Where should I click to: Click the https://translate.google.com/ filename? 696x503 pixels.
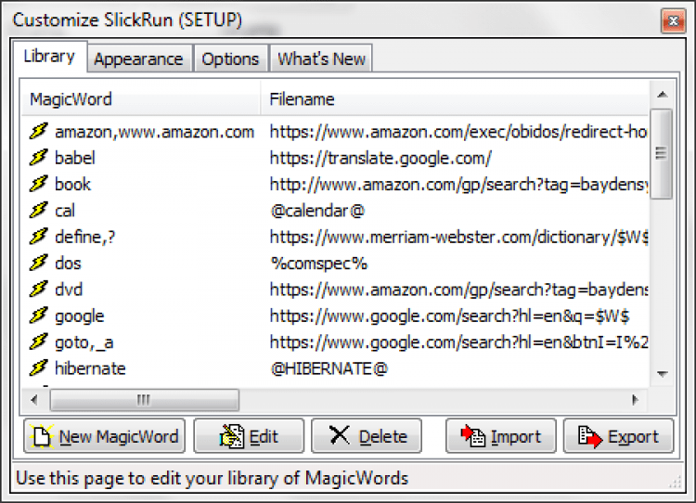click(380, 158)
